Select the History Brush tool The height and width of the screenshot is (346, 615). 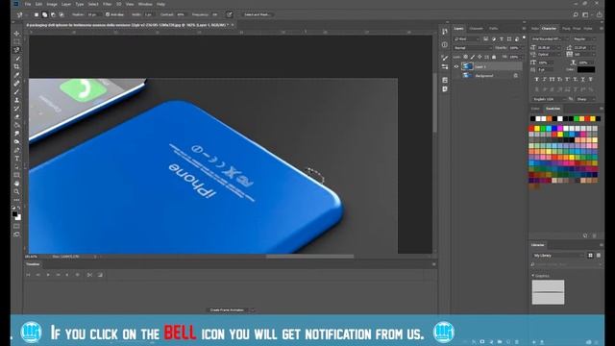coord(16,109)
